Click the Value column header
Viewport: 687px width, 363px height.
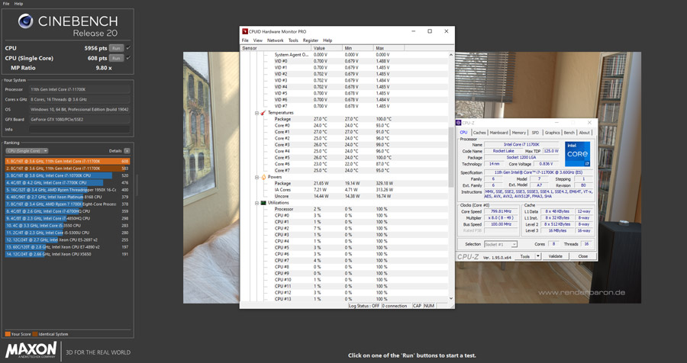click(x=327, y=48)
